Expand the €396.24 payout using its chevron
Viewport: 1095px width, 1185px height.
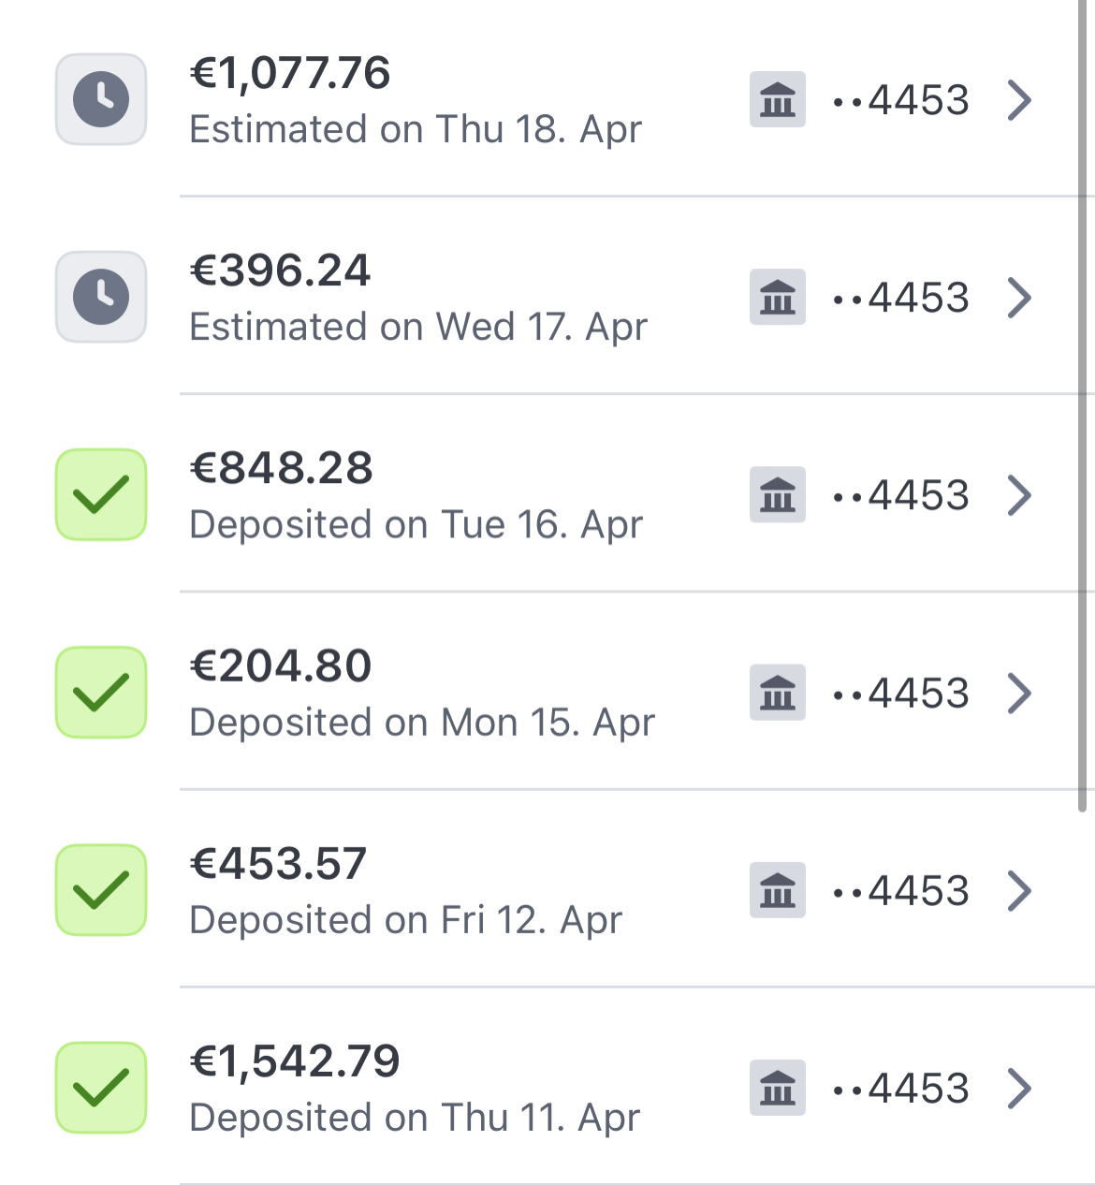(x=1020, y=298)
